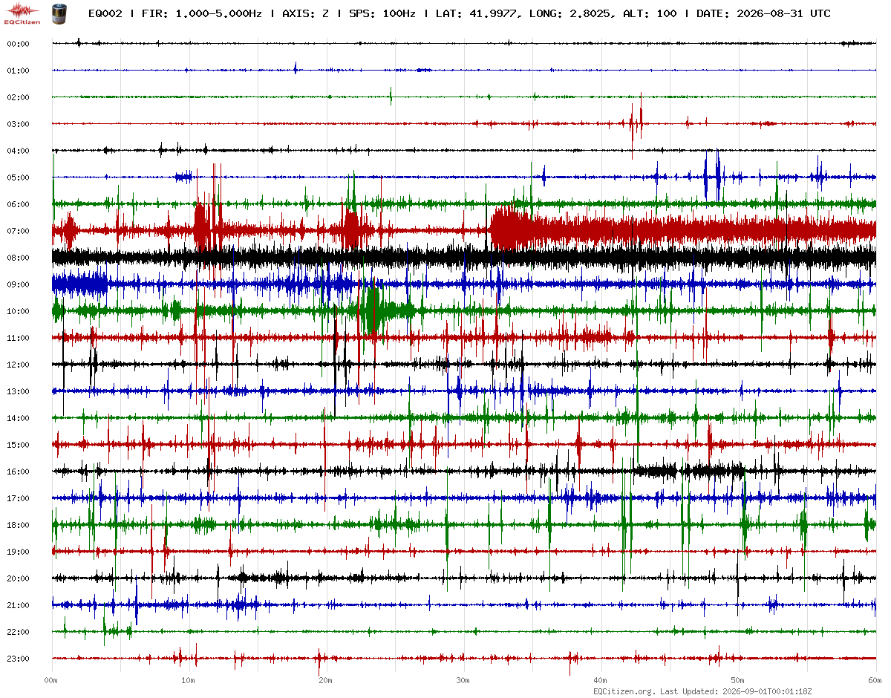The width and height of the screenshot is (891, 698).
Task: Click the 10m minute axis label
Action: (189, 680)
